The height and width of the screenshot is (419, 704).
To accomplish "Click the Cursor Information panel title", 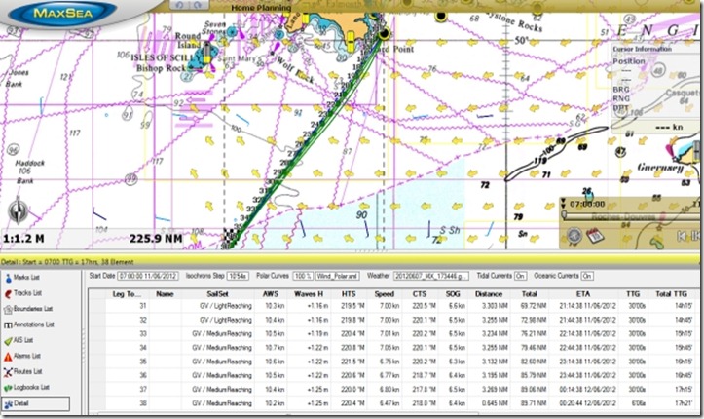I will click(x=642, y=49).
